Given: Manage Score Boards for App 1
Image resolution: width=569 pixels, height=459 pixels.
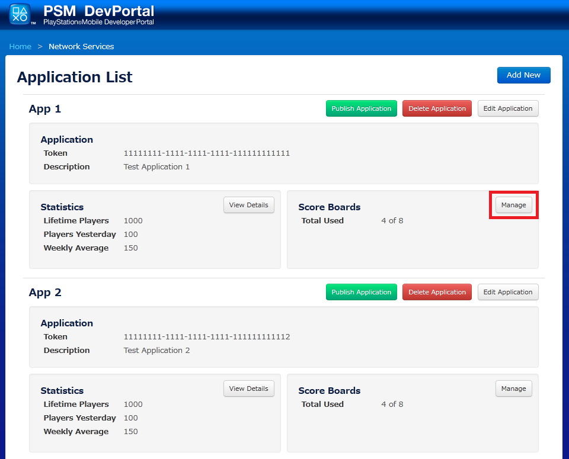Looking at the screenshot, I should point(513,205).
